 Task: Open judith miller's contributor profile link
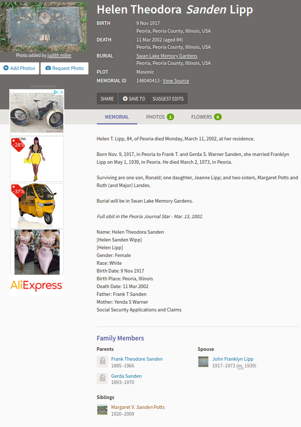(x=60, y=55)
